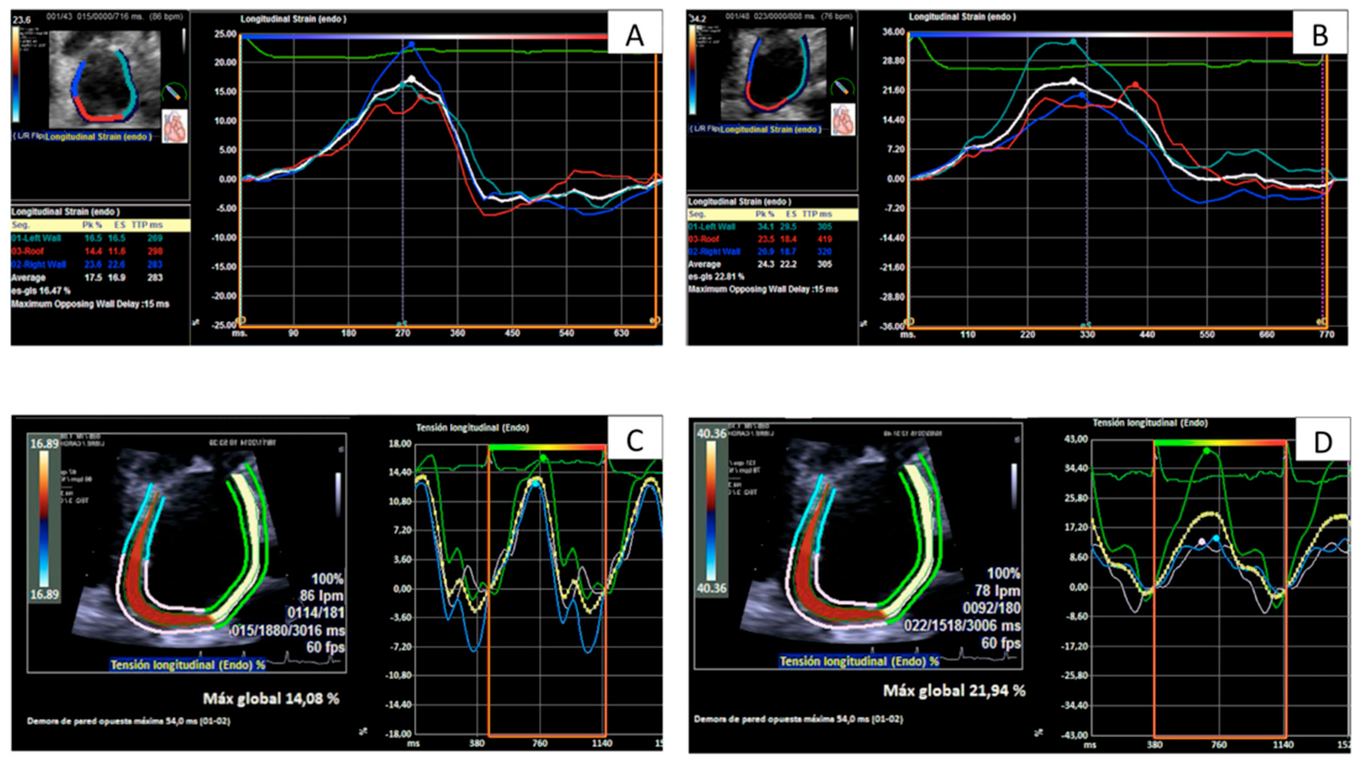Select the 02-Right Wall segment row in panel A
The width and height of the screenshot is (1359, 762).
[38, 264]
